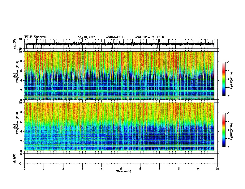This screenshot has width=245, height=189.
Task: Click the time axis tick label "3"
Action: [82, 169]
